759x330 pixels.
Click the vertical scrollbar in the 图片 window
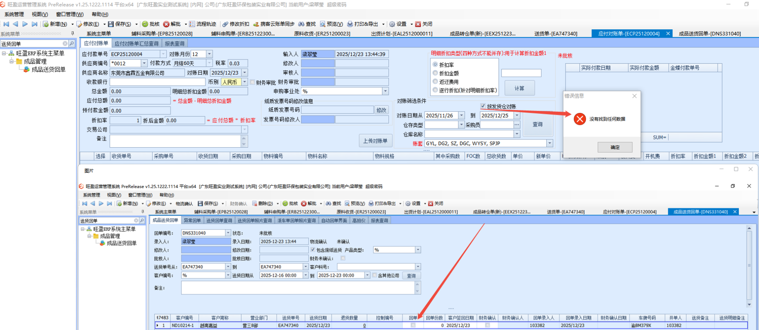tap(749, 265)
